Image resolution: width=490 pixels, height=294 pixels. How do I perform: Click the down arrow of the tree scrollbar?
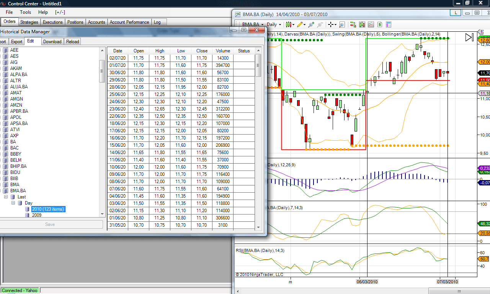tap(102, 214)
